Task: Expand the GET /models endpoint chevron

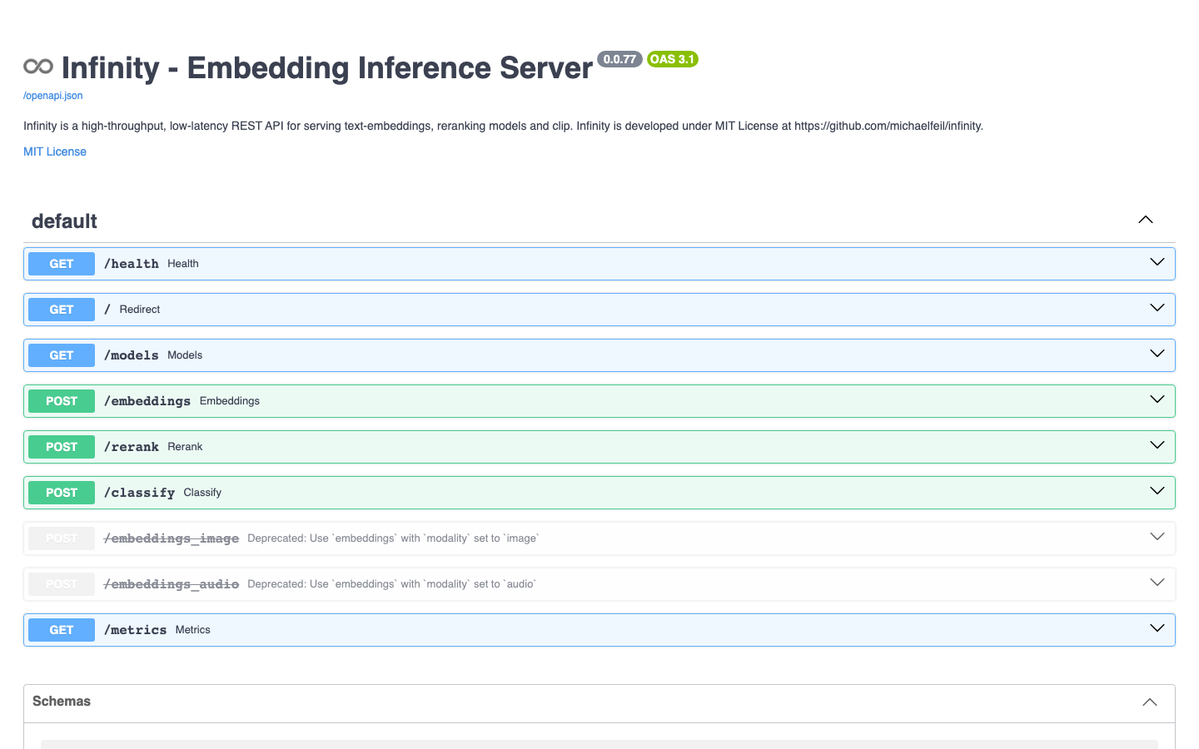Action: click(x=1157, y=354)
